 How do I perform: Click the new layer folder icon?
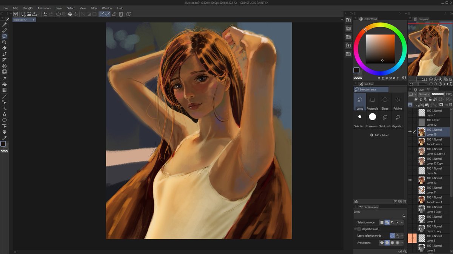427,104
